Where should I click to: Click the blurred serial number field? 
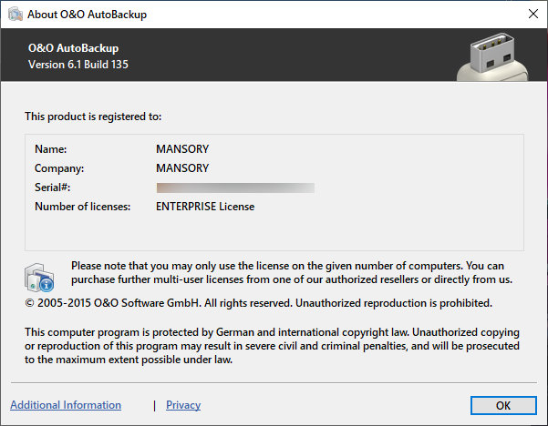pos(235,188)
